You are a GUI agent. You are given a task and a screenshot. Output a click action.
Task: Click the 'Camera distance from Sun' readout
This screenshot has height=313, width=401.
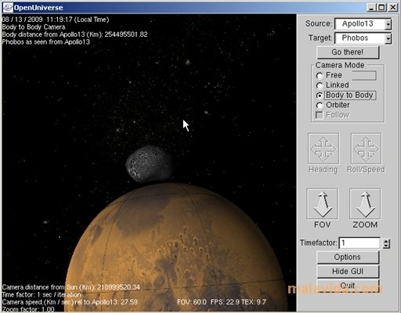point(71,287)
